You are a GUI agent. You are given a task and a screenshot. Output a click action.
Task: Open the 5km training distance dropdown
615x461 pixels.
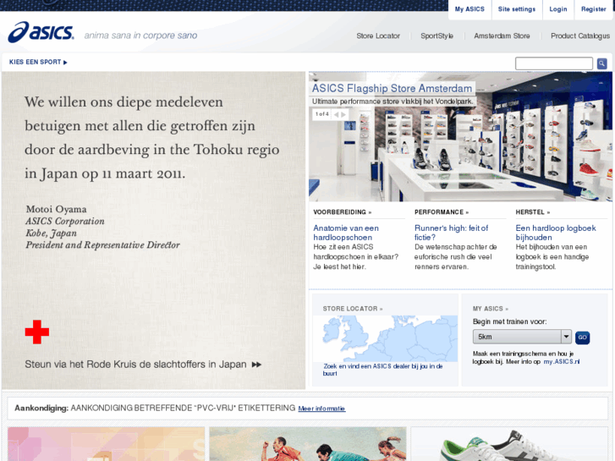(522, 337)
